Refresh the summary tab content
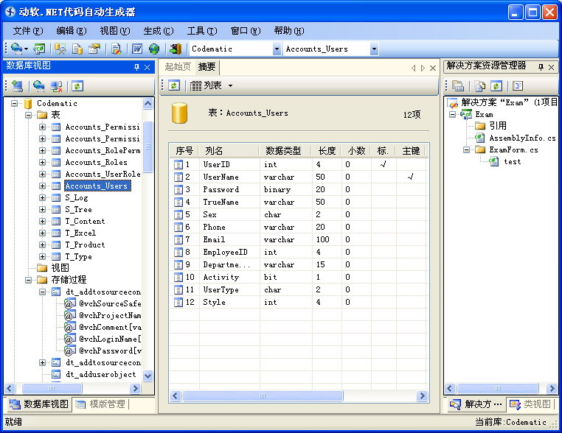The image size is (562, 433). [174, 85]
